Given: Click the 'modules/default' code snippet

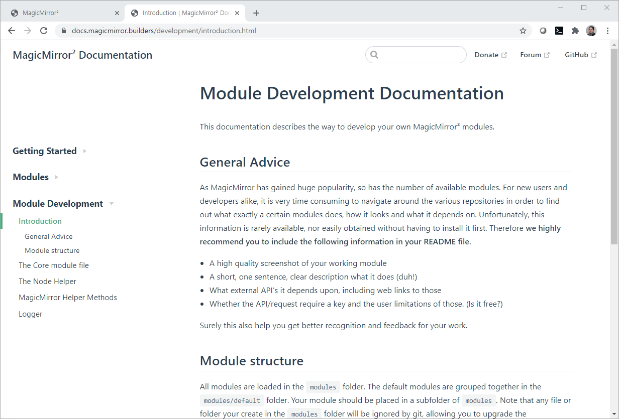Looking at the screenshot, I should pyautogui.click(x=232, y=400).
